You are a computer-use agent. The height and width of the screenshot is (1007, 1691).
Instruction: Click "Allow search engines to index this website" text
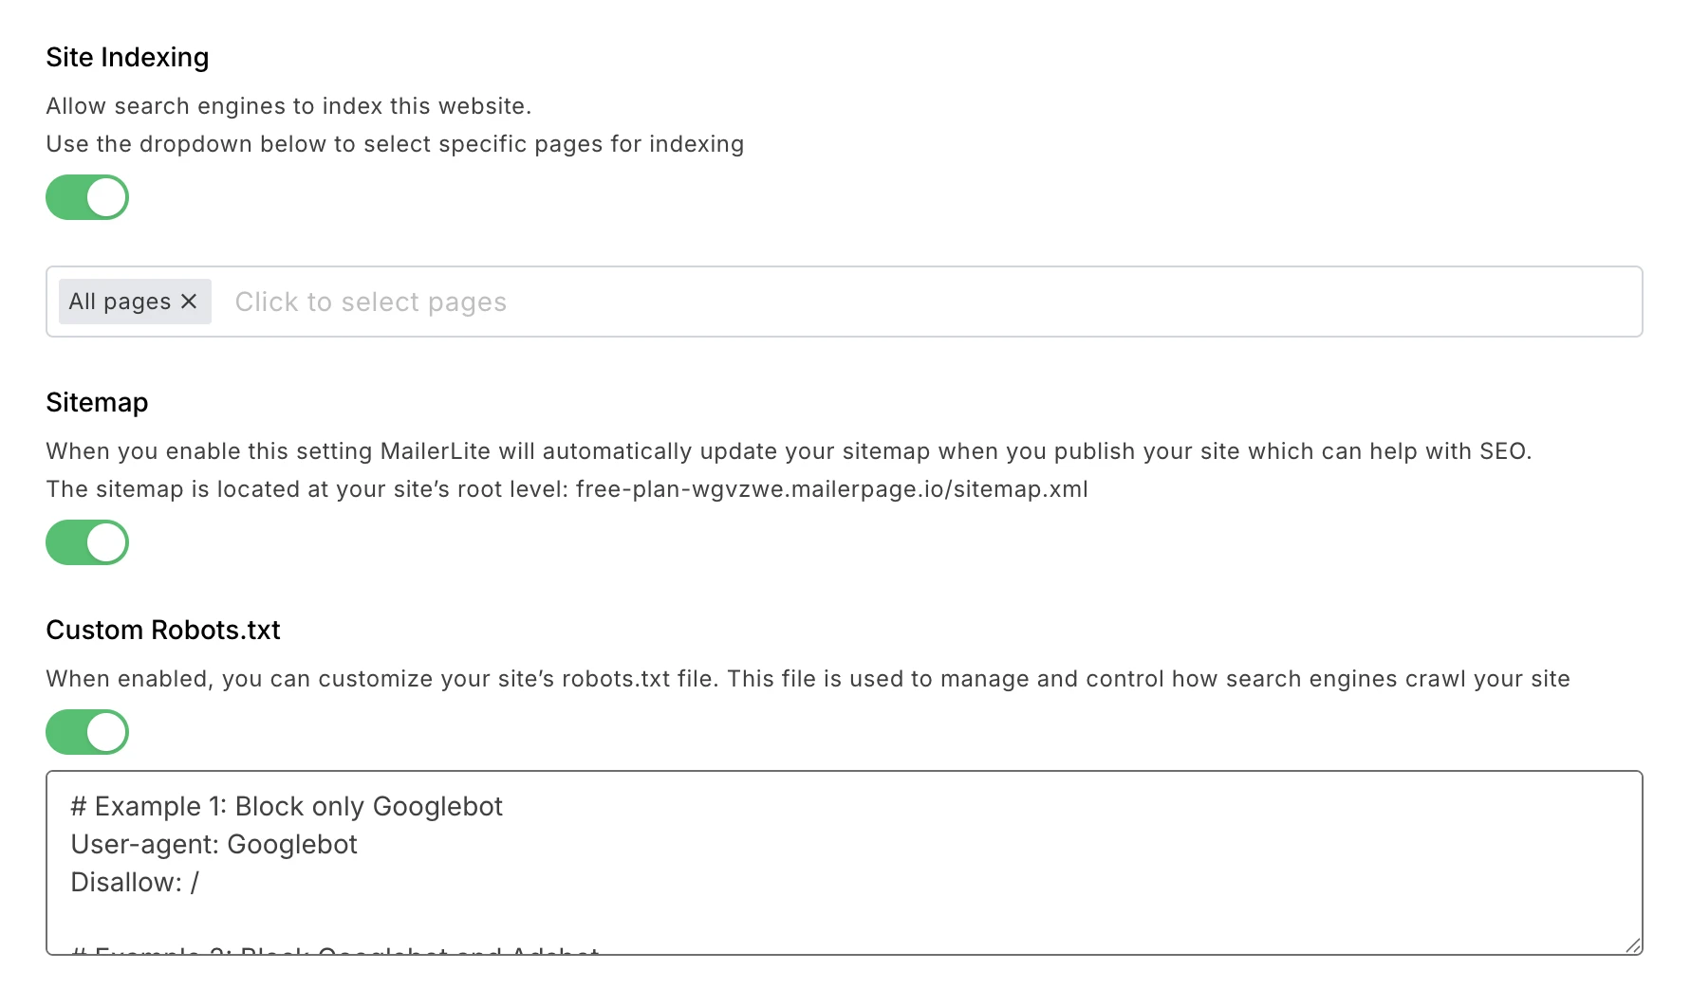coord(288,106)
